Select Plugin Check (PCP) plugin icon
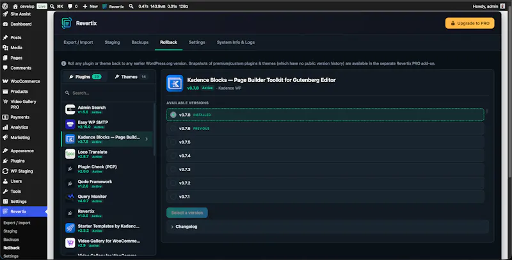The width and height of the screenshot is (512, 260). tap(70, 168)
